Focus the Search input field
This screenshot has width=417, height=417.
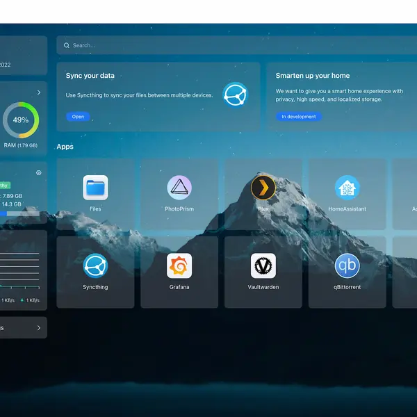click(x=237, y=45)
